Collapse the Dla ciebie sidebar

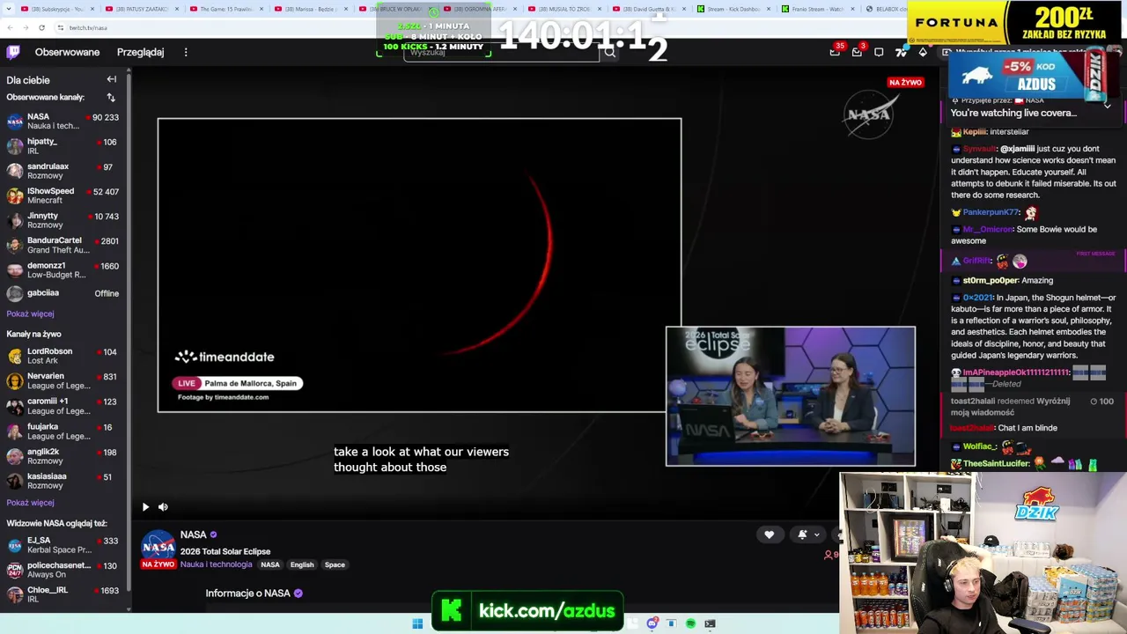tap(112, 79)
